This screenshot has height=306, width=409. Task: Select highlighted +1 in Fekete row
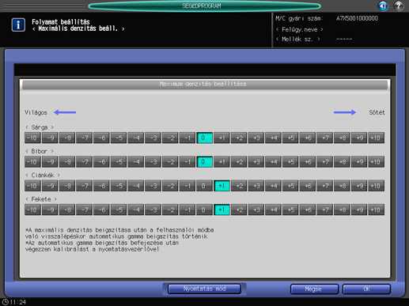[222, 210]
